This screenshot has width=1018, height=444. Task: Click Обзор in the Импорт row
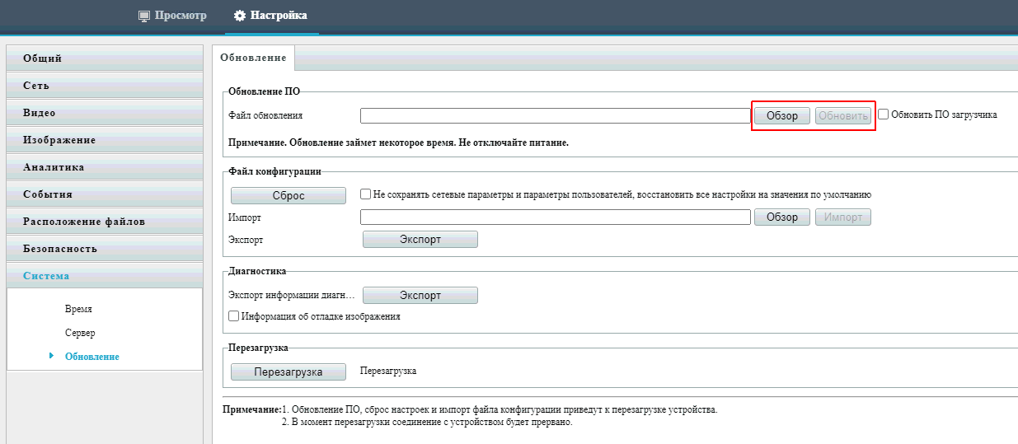[x=782, y=217]
